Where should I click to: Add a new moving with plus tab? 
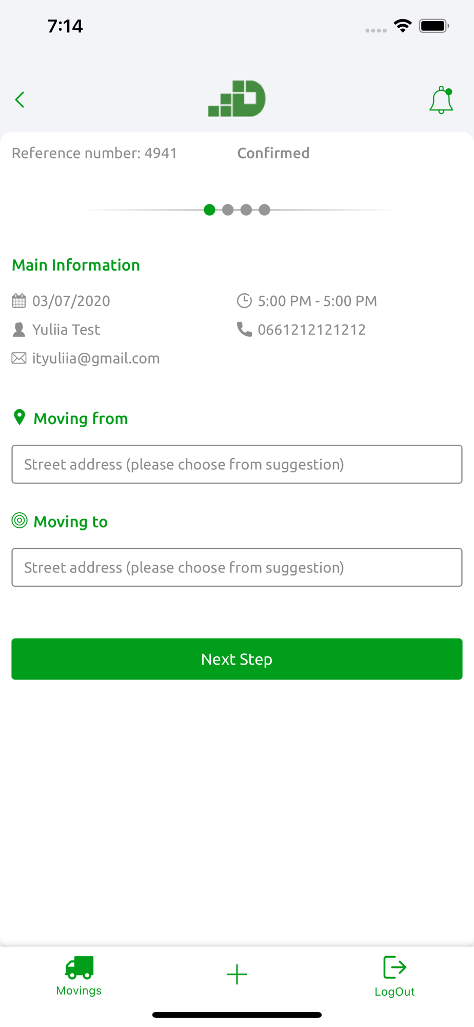pos(237,974)
